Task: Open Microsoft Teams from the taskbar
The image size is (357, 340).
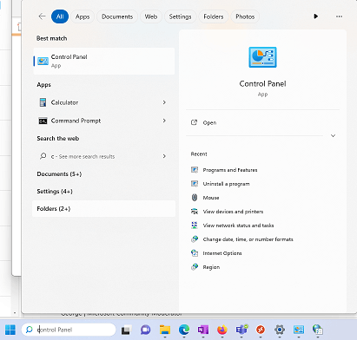Action: click(241, 330)
